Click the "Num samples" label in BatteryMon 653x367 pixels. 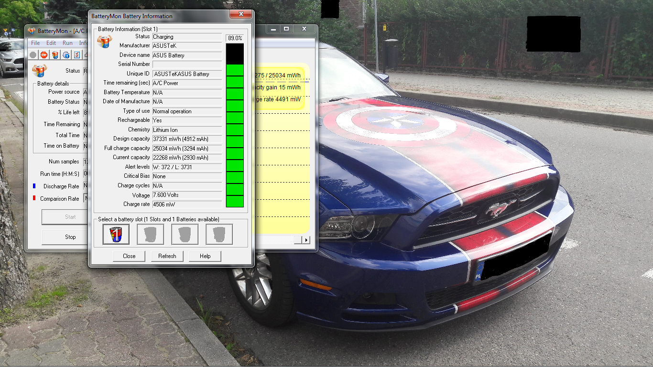point(64,162)
